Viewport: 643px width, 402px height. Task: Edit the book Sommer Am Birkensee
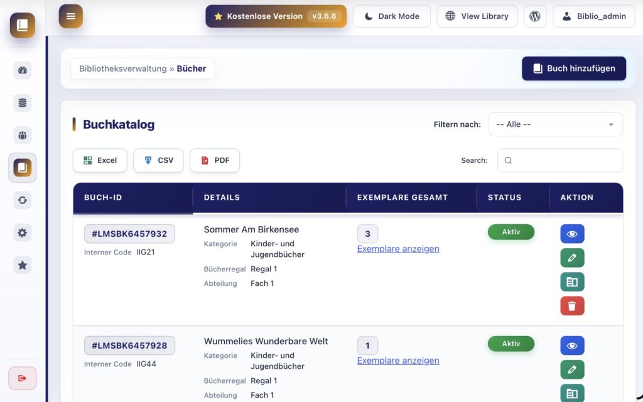(572, 258)
